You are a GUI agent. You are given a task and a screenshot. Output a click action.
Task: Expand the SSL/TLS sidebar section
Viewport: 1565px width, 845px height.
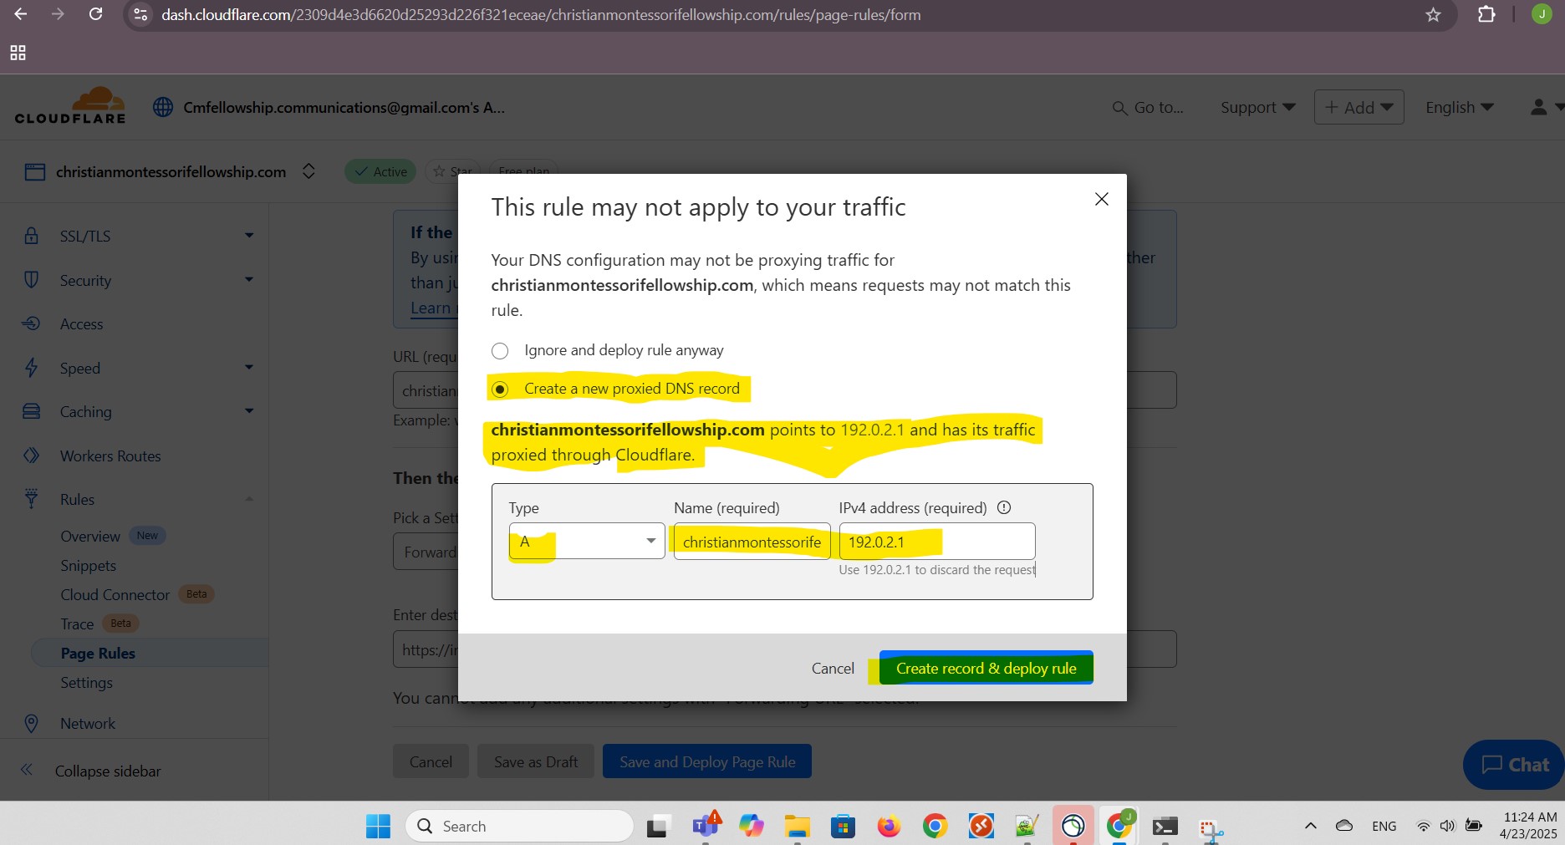[x=248, y=236]
